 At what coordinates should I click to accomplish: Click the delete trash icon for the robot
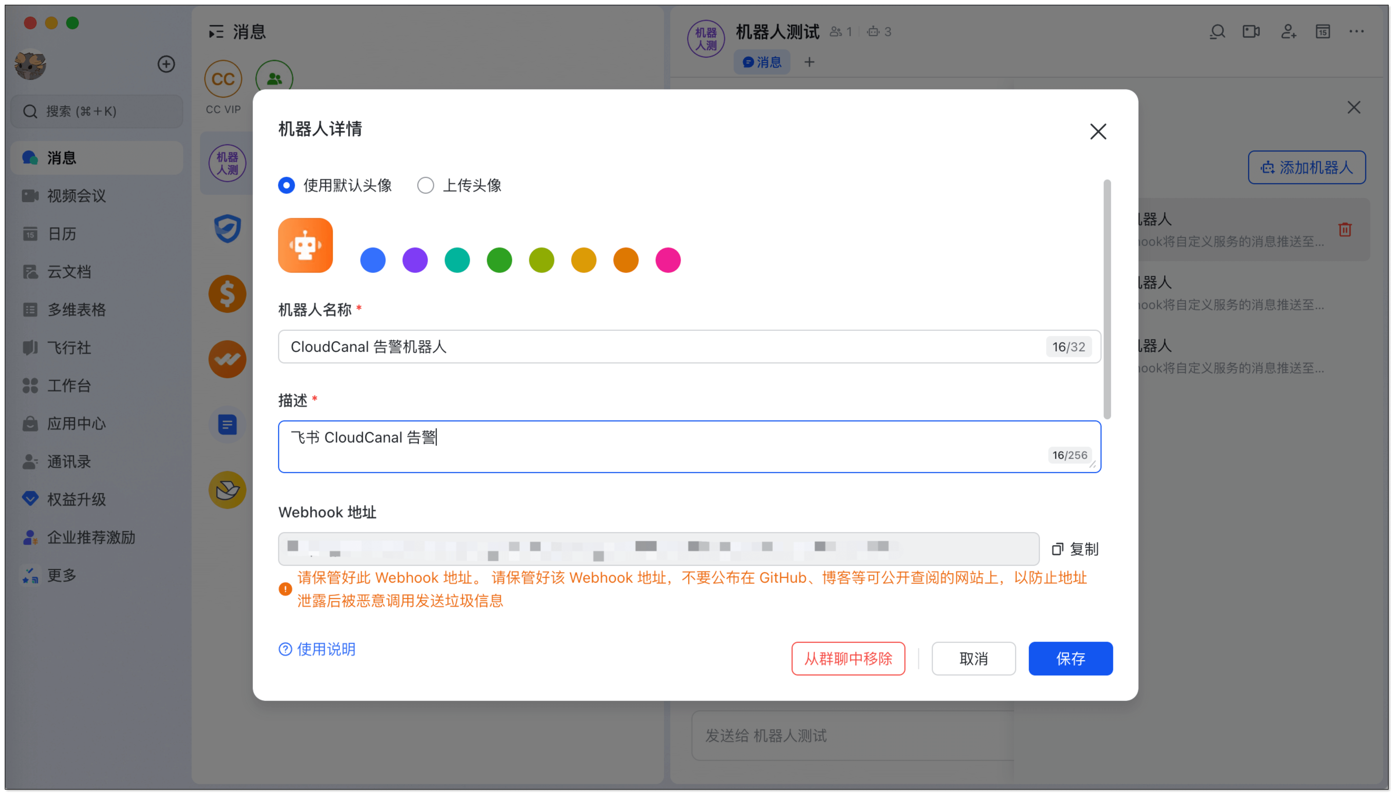(x=1345, y=229)
